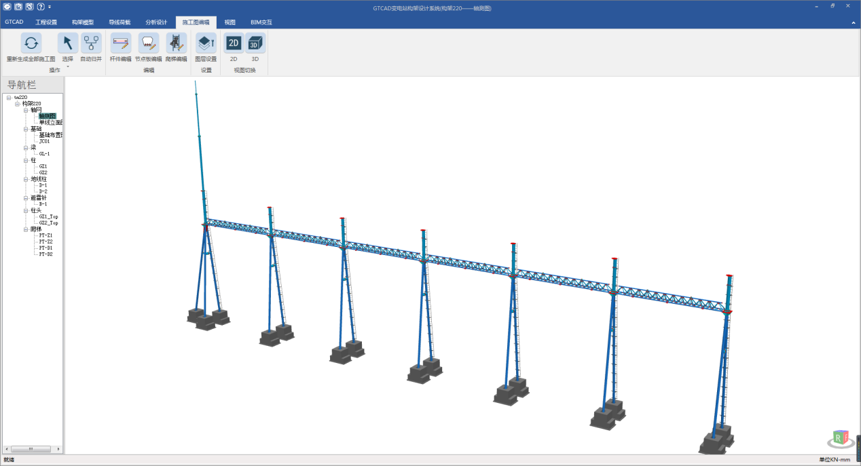861x466 pixels.
Task: Open 图层设置 layer settings
Action: coord(206,43)
